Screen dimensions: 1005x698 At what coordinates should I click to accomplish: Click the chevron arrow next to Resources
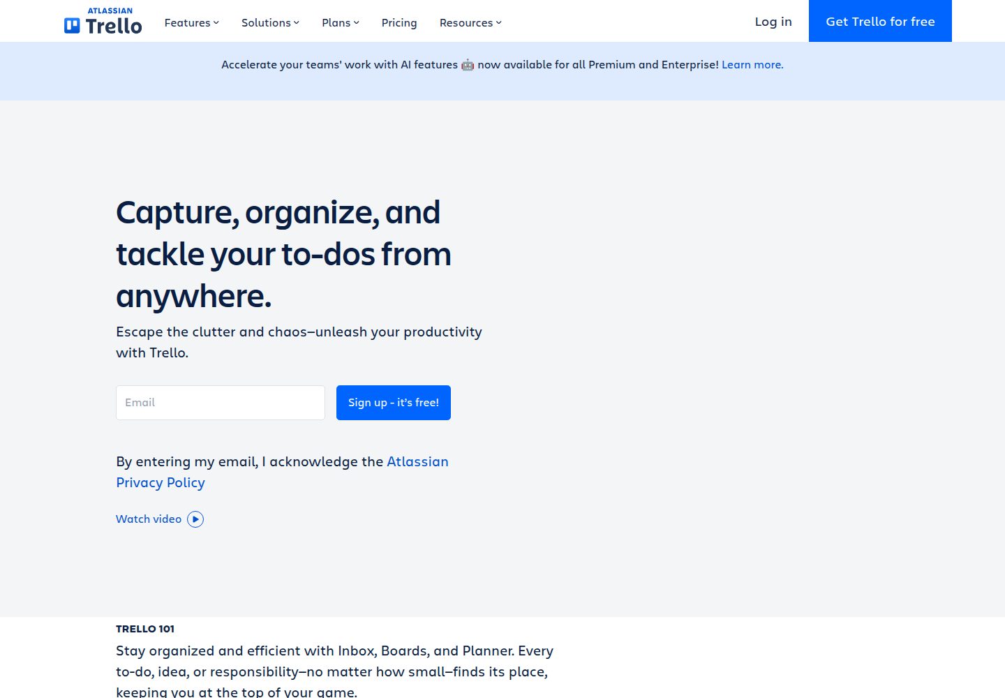pos(499,23)
